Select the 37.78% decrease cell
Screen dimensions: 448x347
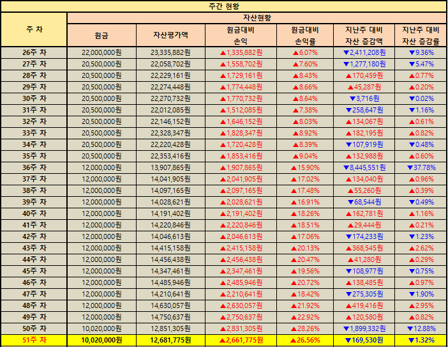[x=420, y=167]
